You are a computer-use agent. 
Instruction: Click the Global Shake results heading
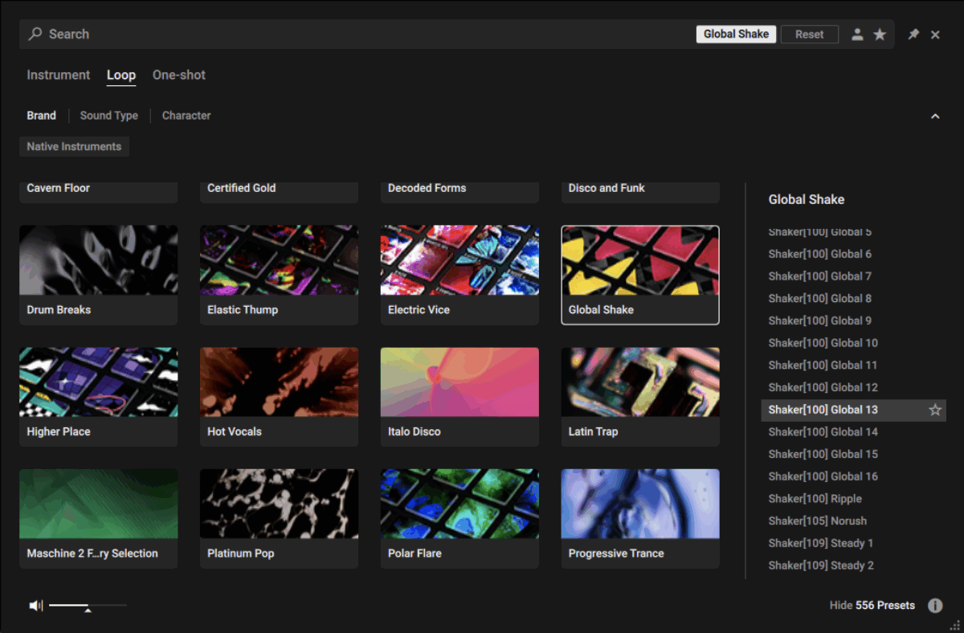click(807, 200)
